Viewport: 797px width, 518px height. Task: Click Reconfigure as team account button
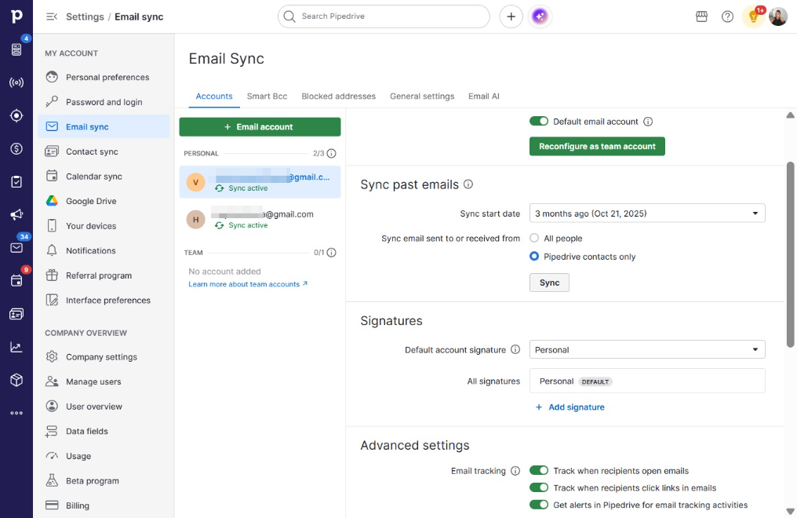[x=597, y=146]
